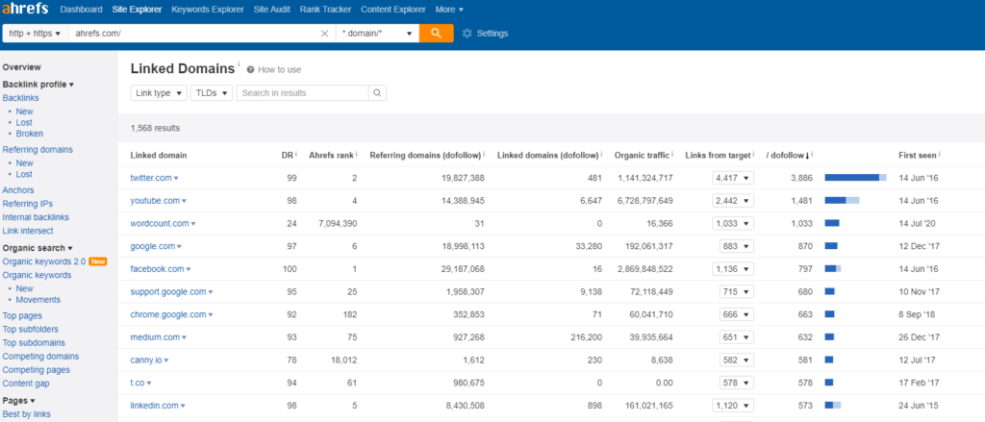The height and width of the screenshot is (422, 985).
Task: Collapse the Pages sidebar section
Action: point(19,401)
